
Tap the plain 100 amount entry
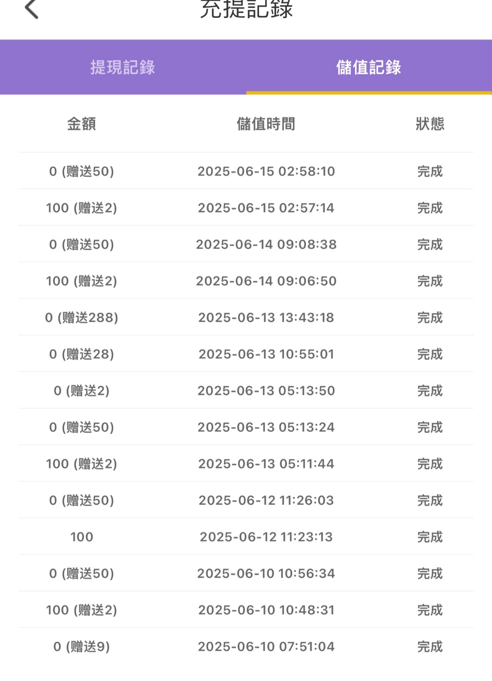82,537
